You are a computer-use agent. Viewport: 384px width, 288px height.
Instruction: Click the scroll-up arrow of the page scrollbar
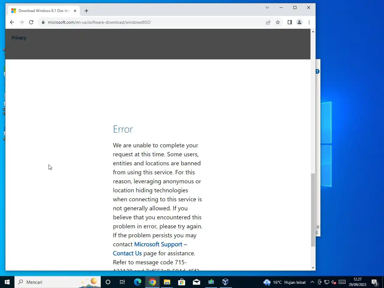point(313,31)
